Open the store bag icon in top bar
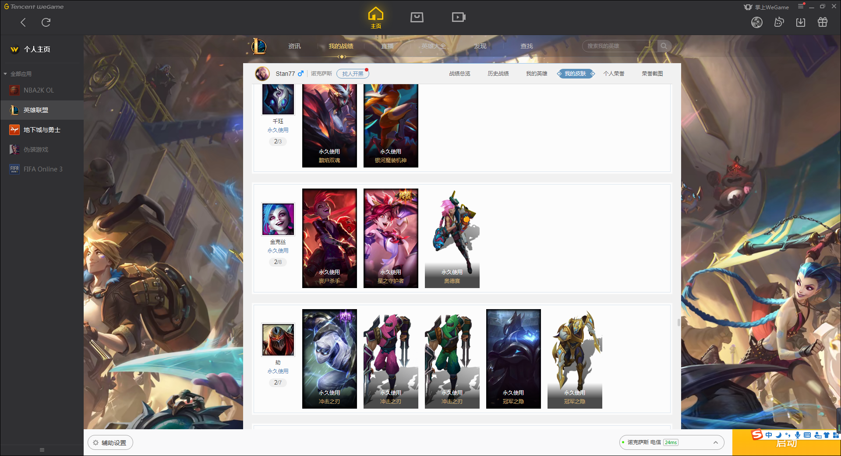The width and height of the screenshot is (841, 456). [417, 17]
